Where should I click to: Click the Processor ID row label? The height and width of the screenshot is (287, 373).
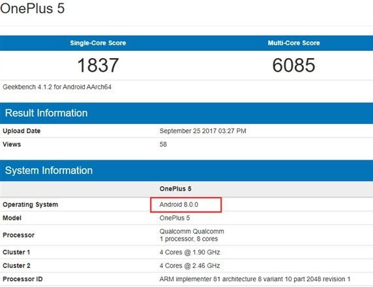pyautogui.click(x=23, y=279)
